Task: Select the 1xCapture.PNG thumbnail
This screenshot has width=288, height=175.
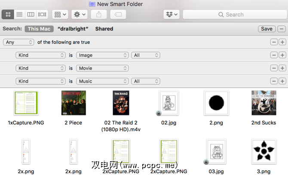Action: [x=26, y=103]
